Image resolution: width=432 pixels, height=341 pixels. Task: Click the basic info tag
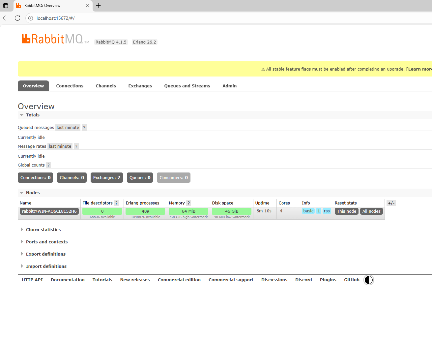(308, 211)
